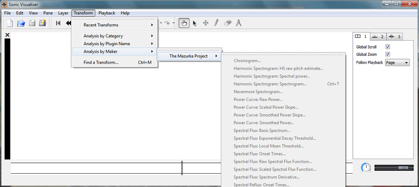Switch to layer tab 2
Image resolution: width=419 pixels, height=187 pixels.
tap(378, 36)
